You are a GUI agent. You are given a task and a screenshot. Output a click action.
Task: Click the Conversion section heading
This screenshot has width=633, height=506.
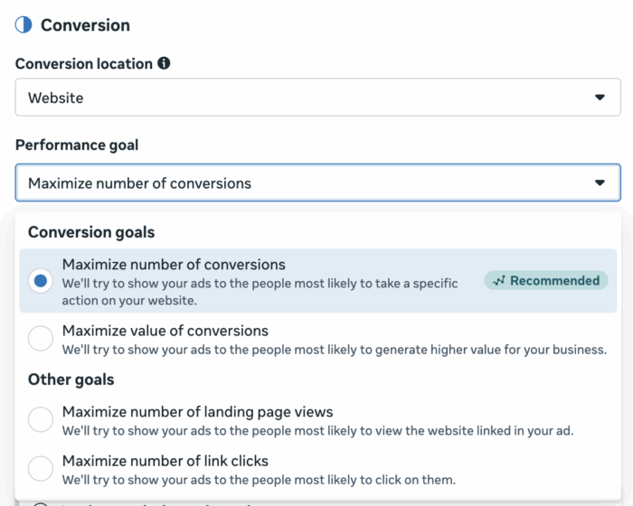(x=85, y=25)
